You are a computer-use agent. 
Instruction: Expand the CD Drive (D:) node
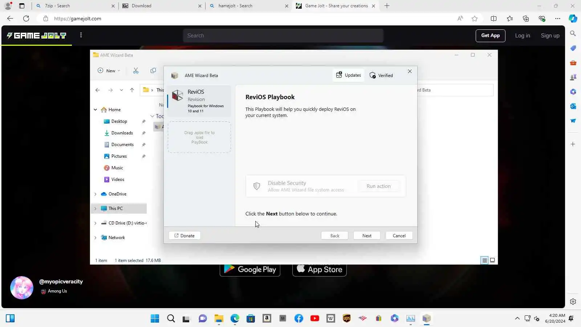coord(96,223)
